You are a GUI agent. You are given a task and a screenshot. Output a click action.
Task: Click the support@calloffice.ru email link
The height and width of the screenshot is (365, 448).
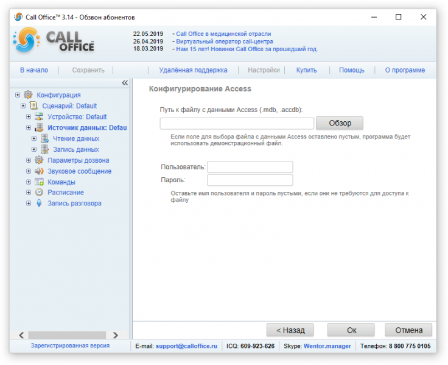pos(186,346)
